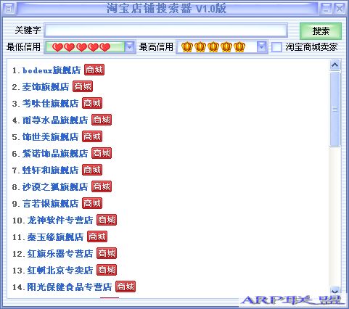Open the 沙漠之狐旗舰店 shop link
This screenshot has height=309, width=349.
tap(55, 187)
